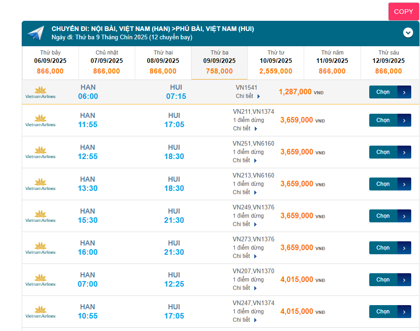The height and width of the screenshot is (331, 420).
Task: Click Vietnam Airlines logo on 07:00 flight
Action: tap(41, 280)
